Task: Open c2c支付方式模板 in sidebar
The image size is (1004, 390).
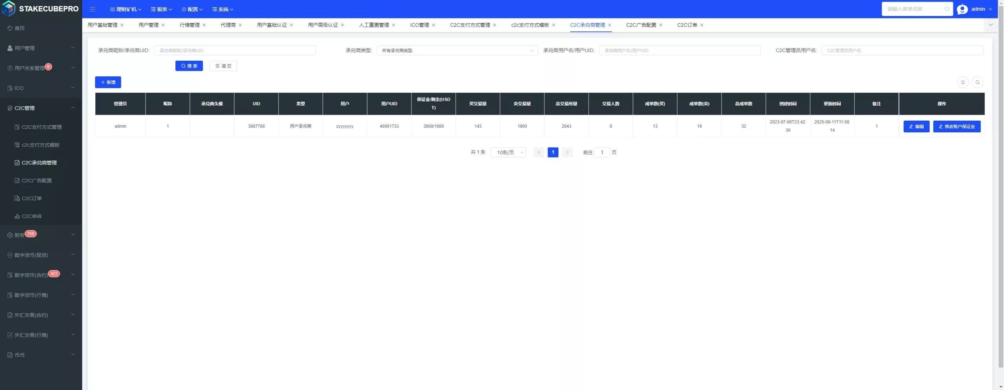Action: (41, 145)
